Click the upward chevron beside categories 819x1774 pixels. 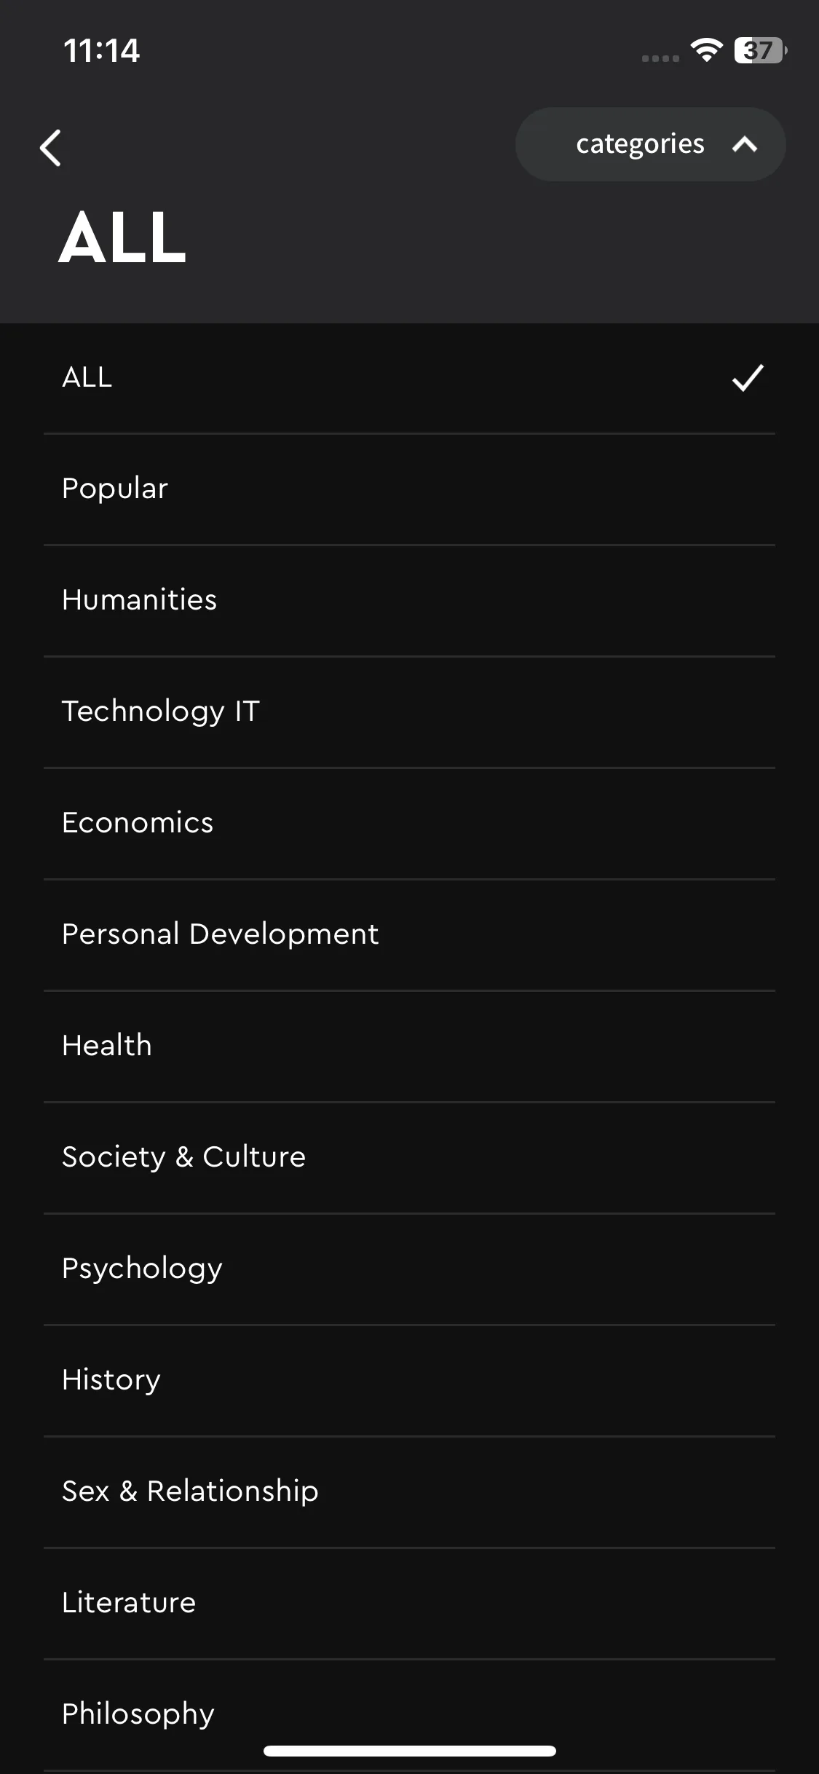pos(745,144)
